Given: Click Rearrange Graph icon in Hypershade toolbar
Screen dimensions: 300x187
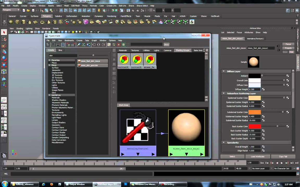Looking at the screenshot, I should [x=84, y=45].
